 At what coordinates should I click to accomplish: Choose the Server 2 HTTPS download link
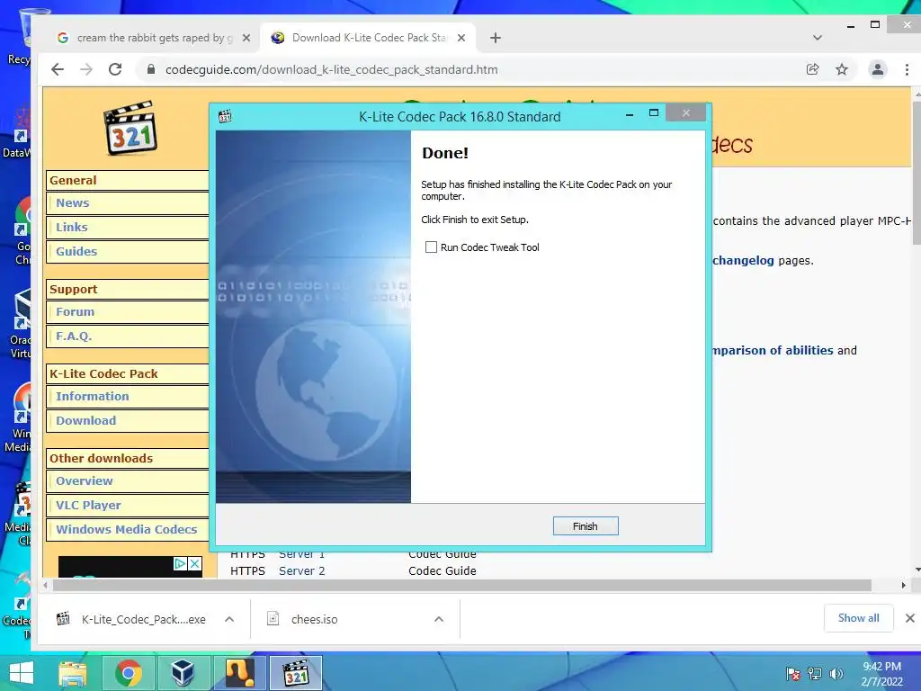tap(301, 570)
